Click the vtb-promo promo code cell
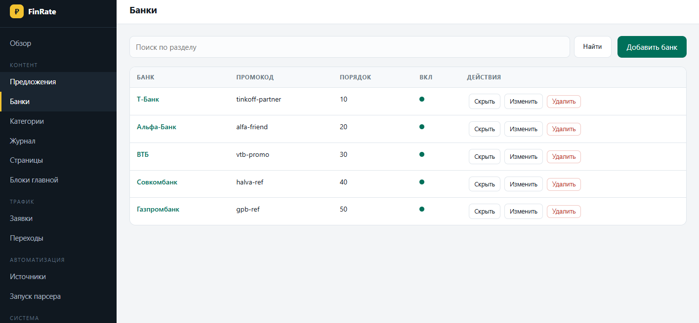The height and width of the screenshot is (323, 699). tap(253, 154)
